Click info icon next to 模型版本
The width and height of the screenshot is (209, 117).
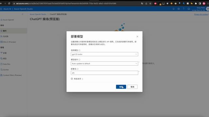point(79,59)
